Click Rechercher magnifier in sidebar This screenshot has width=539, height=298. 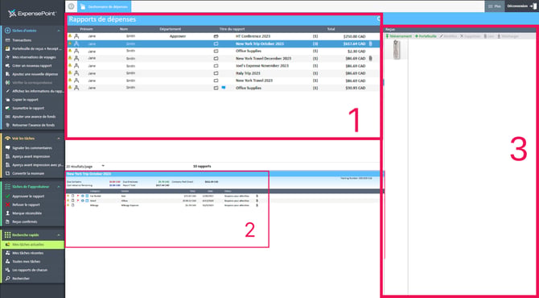click(8, 279)
